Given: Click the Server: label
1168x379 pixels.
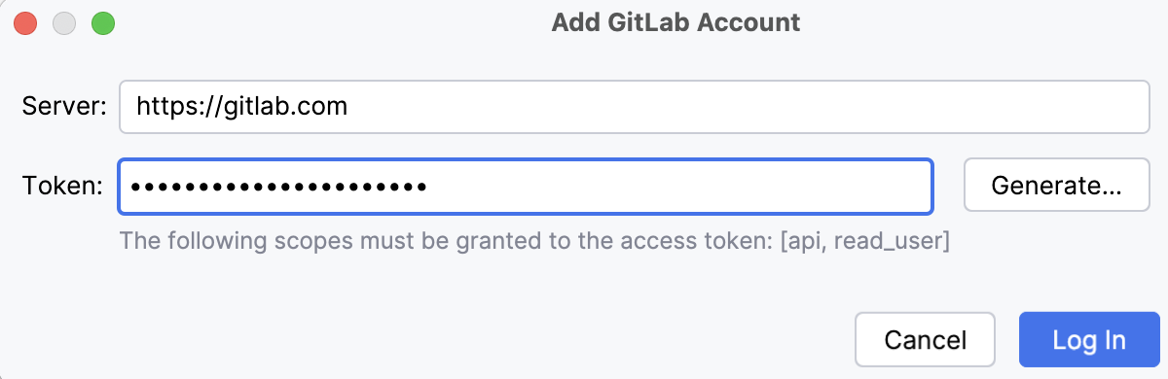Looking at the screenshot, I should click(x=64, y=106).
